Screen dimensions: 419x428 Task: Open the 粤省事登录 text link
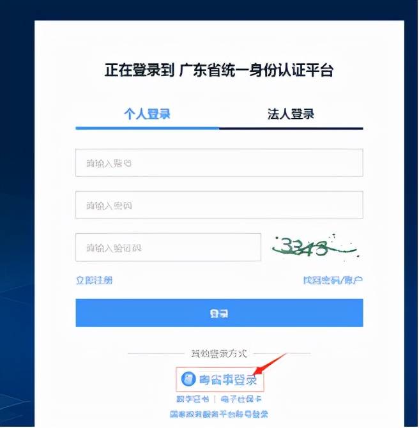click(x=228, y=379)
